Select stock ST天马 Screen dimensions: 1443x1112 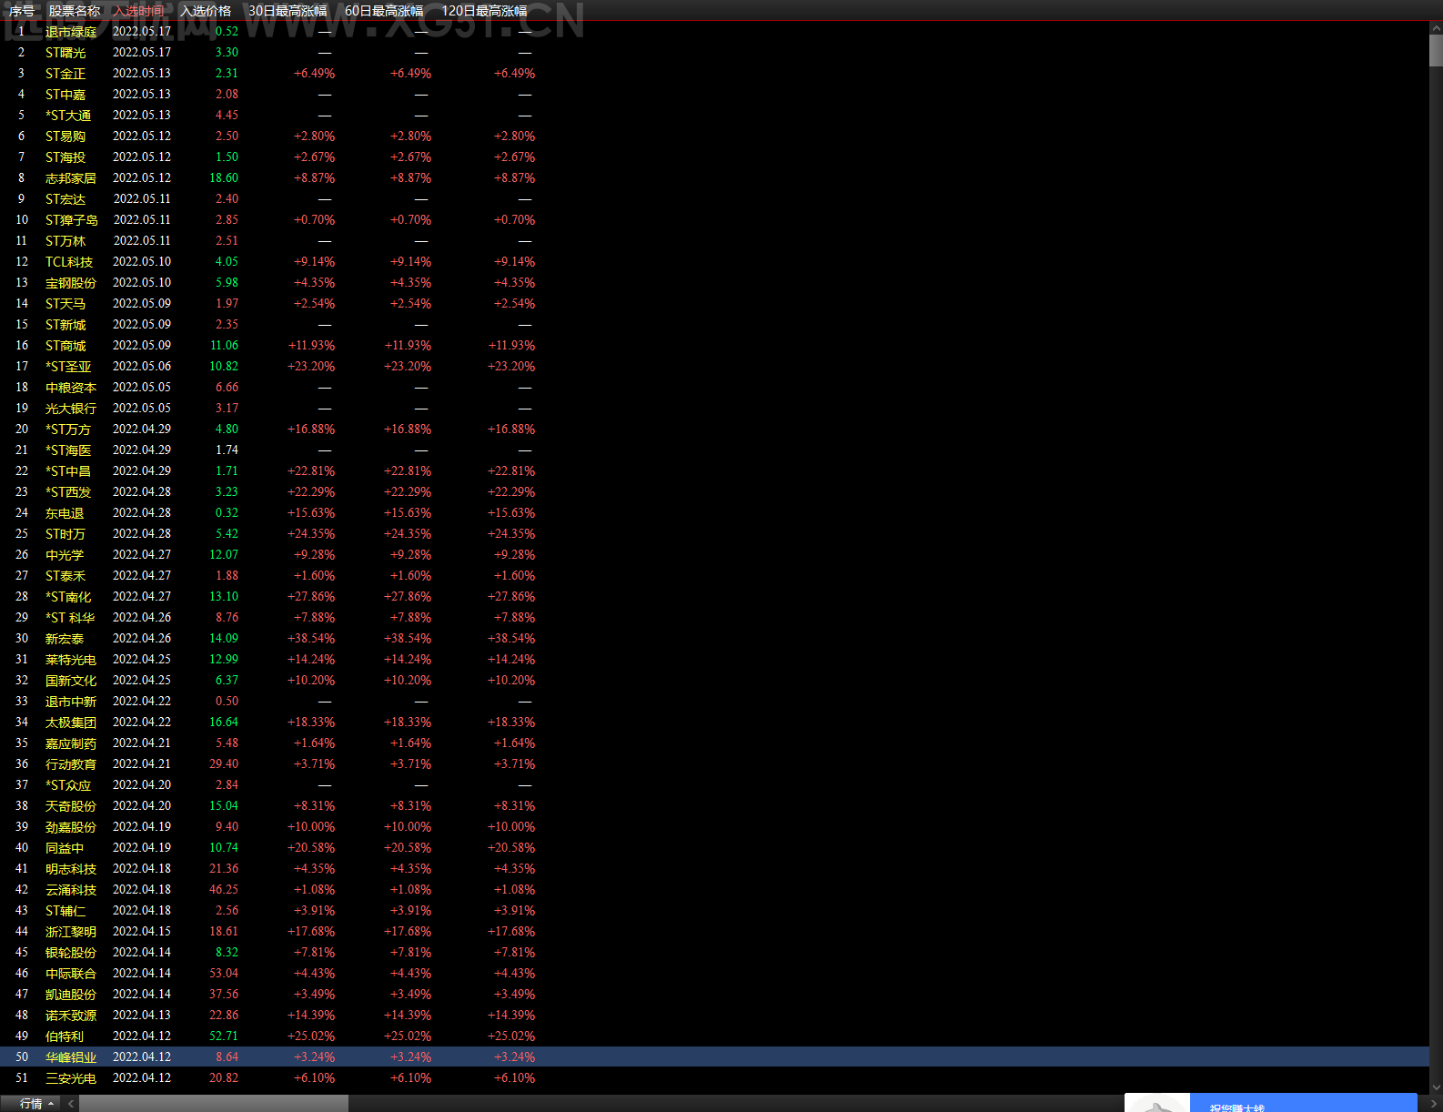pos(66,304)
